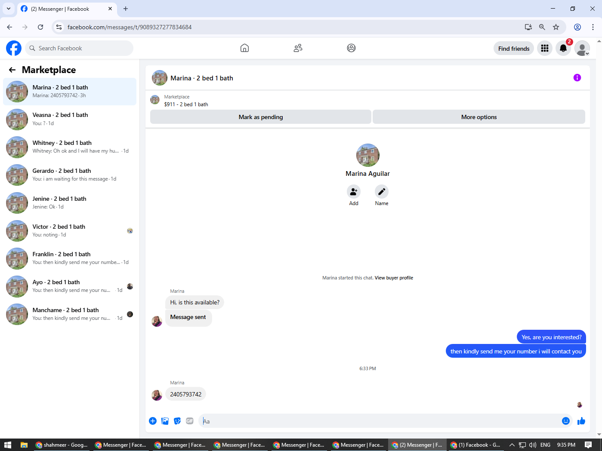
Task: Reload the page with browser refresh icon
Action: pos(40,27)
